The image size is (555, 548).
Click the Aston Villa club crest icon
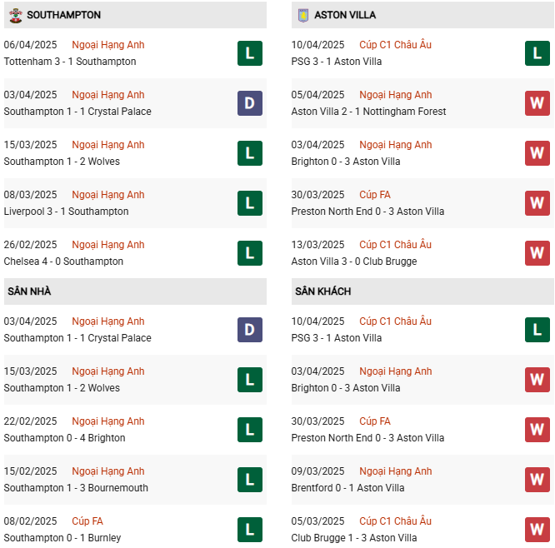(302, 15)
